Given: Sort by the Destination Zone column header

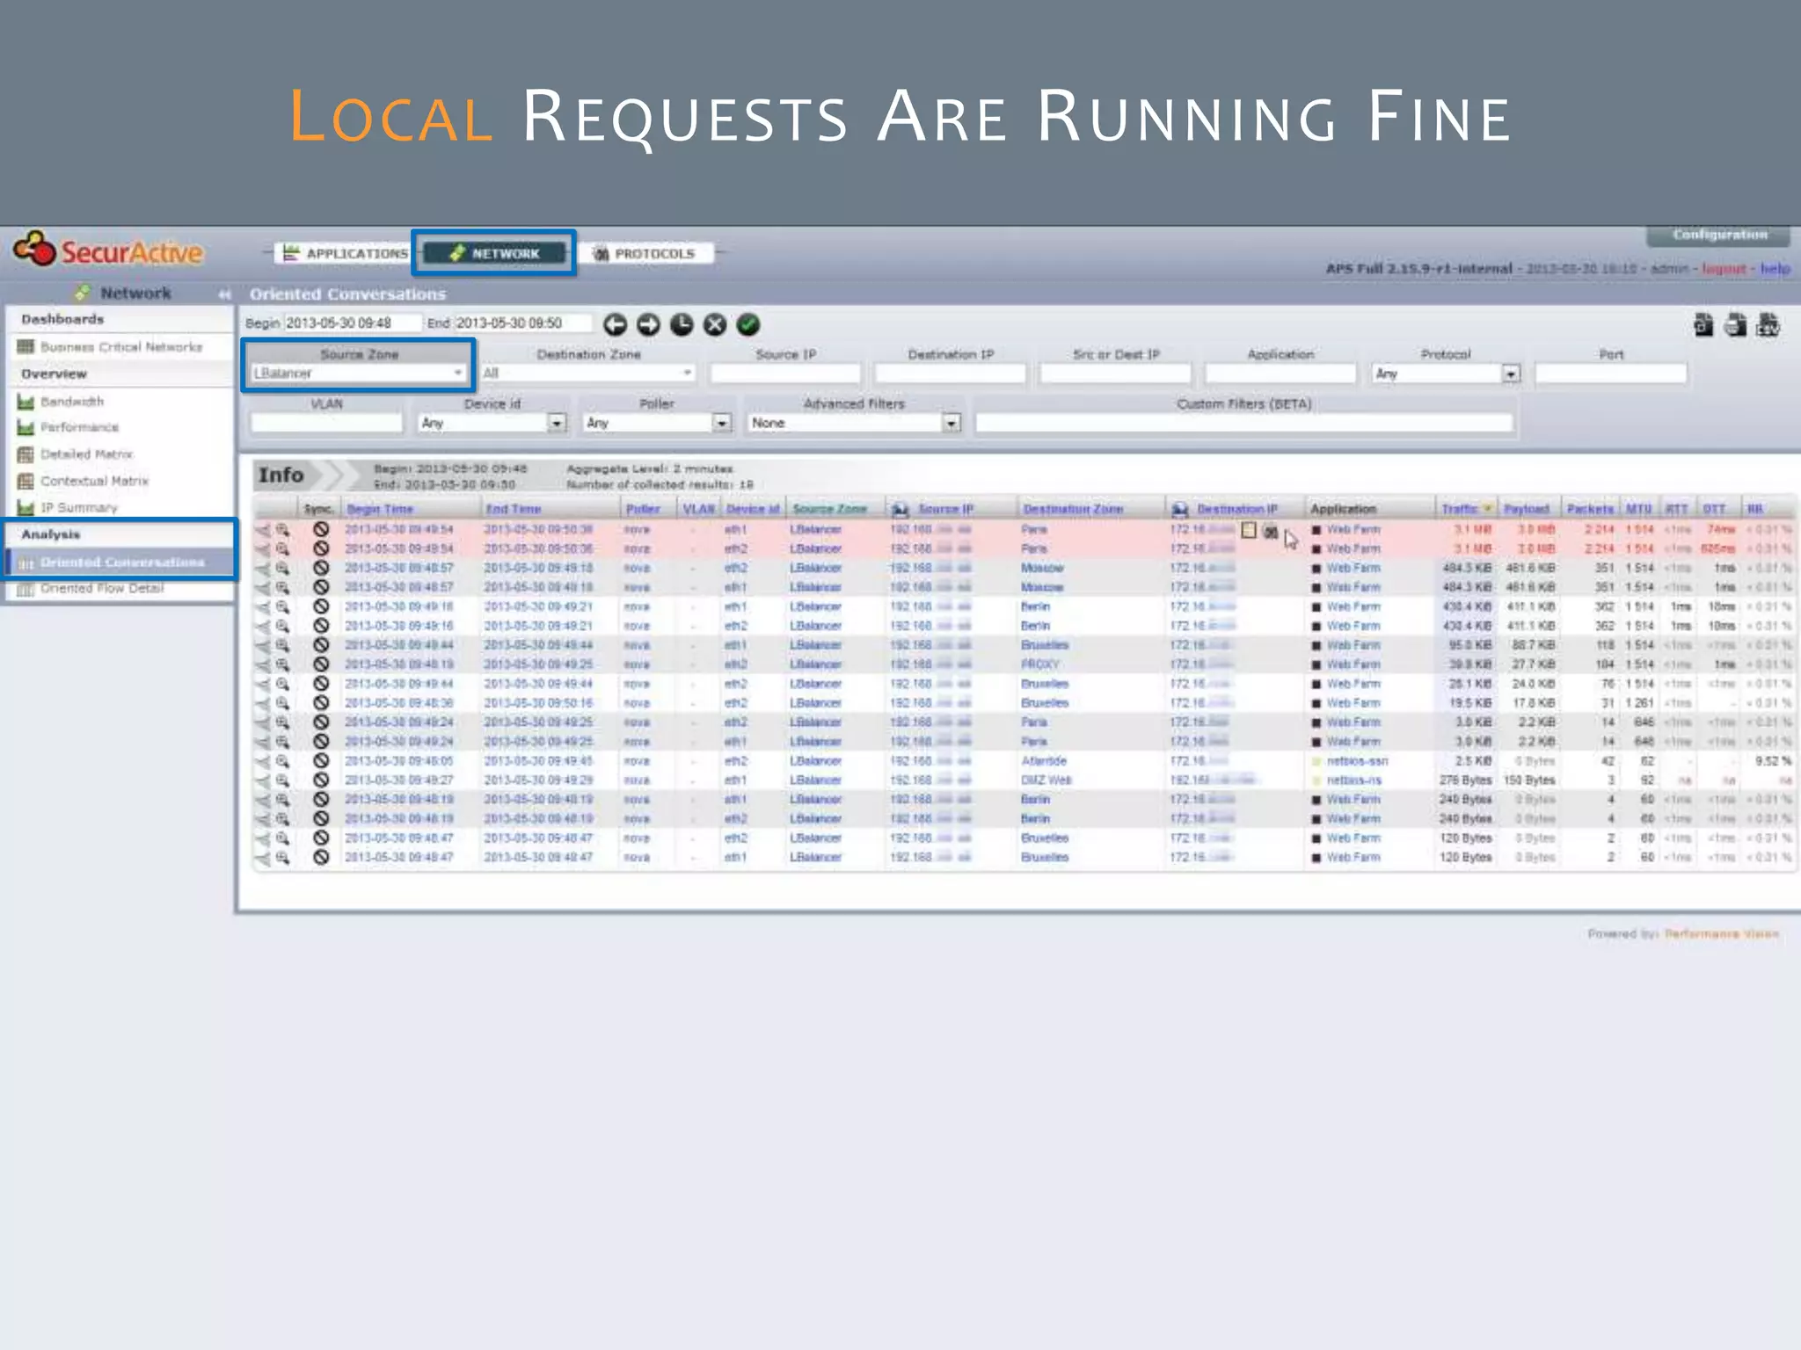Looking at the screenshot, I should point(1073,510).
